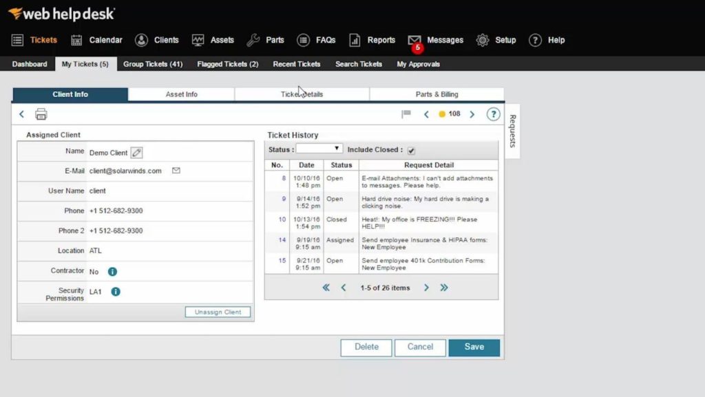Click the Location value ATL
The width and height of the screenshot is (705, 397).
(x=95, y=250)
